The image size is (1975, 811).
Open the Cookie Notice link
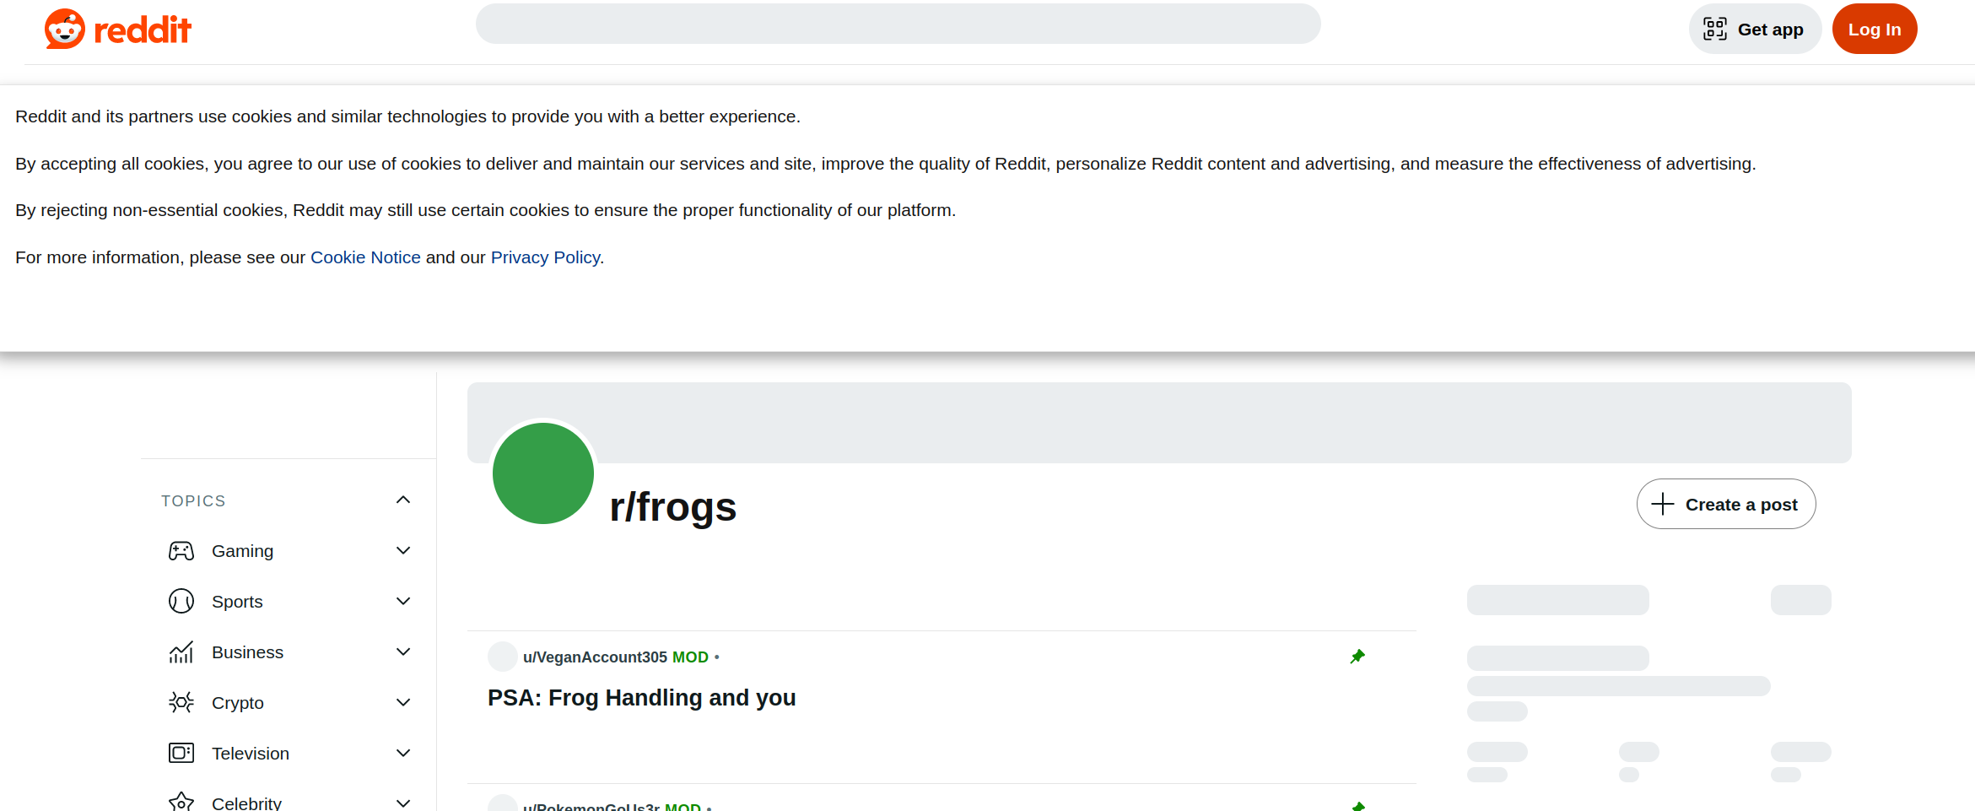(365, 257)
